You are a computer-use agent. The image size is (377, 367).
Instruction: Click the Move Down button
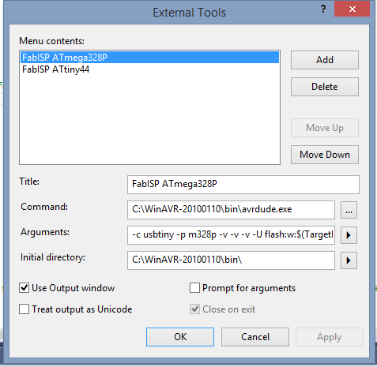click(325, 155)
